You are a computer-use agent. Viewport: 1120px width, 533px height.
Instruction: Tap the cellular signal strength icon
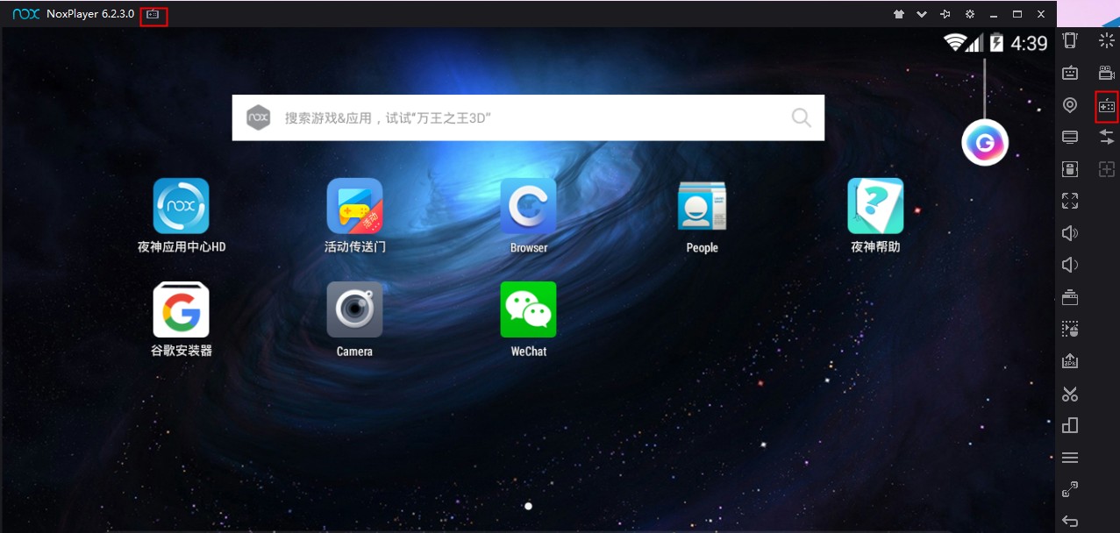(975, 43)
